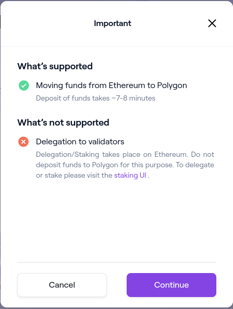This screenshot has height=309, width=233.
Task: Open the staking UI link
Action: click(130, 175)
